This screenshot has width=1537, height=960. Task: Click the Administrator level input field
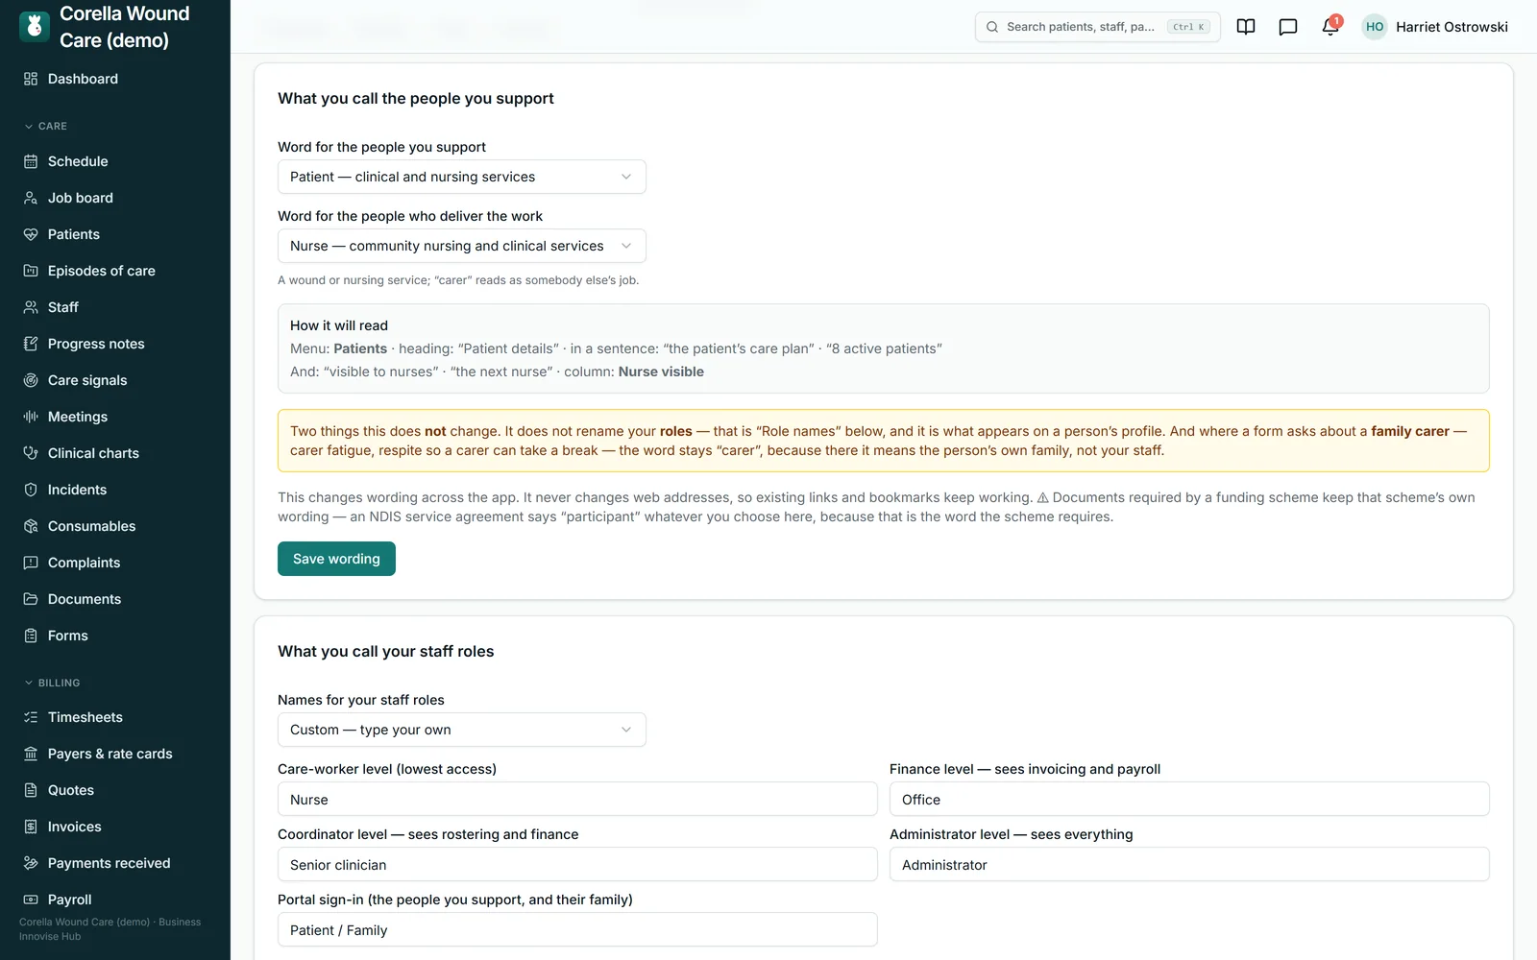[1189, 864]
